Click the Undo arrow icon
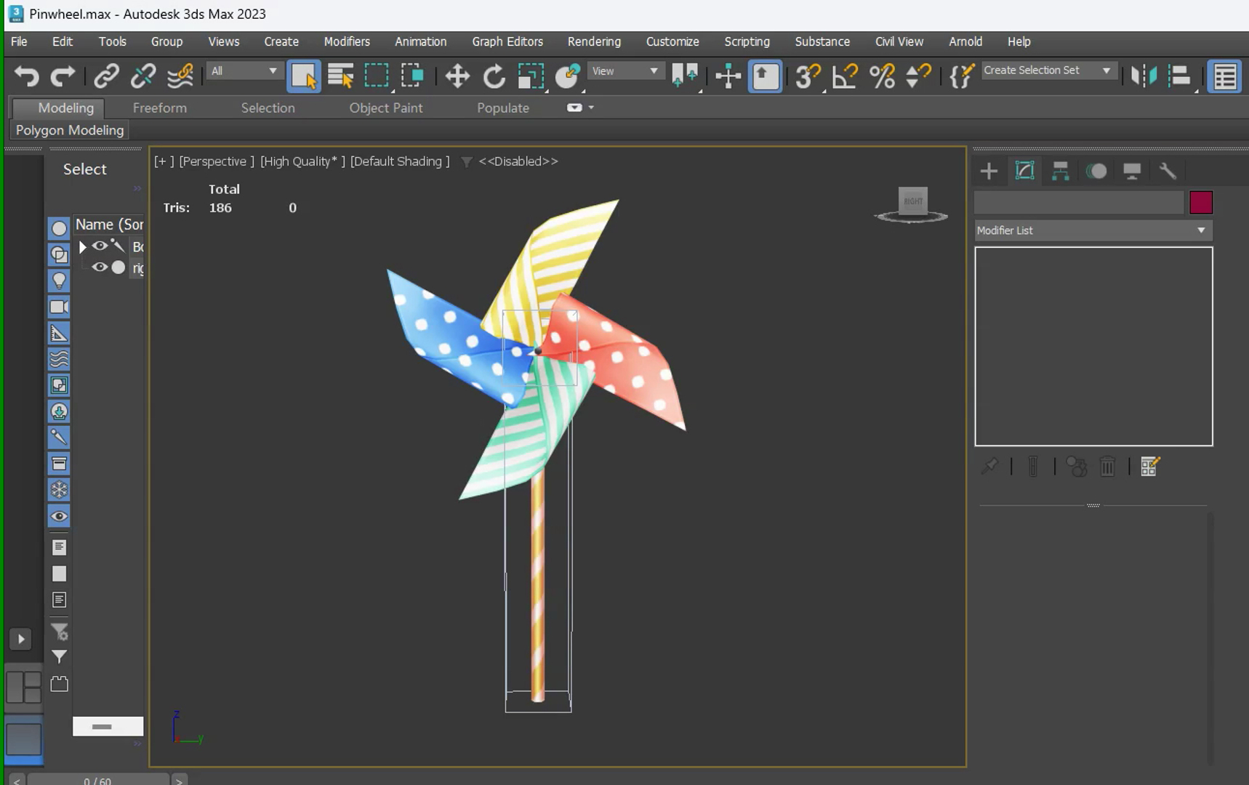 pos(27,76)
